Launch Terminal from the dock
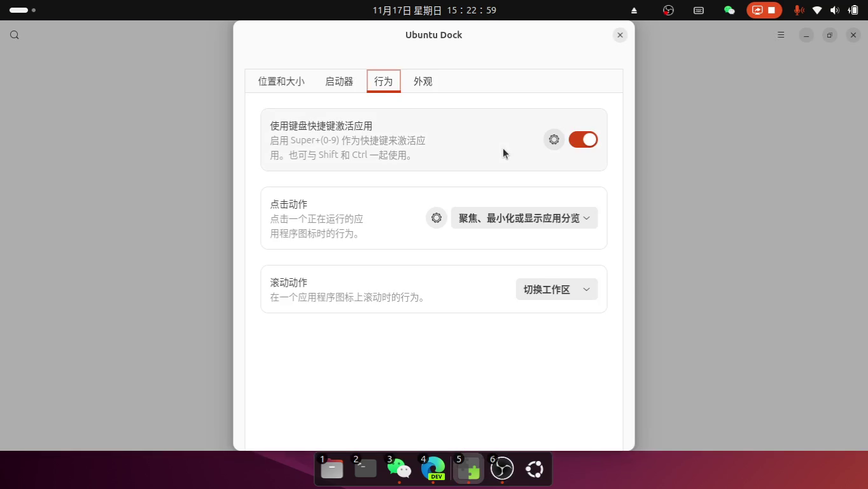The height and width of the screenshot is (489, 868). click(365, 469)
